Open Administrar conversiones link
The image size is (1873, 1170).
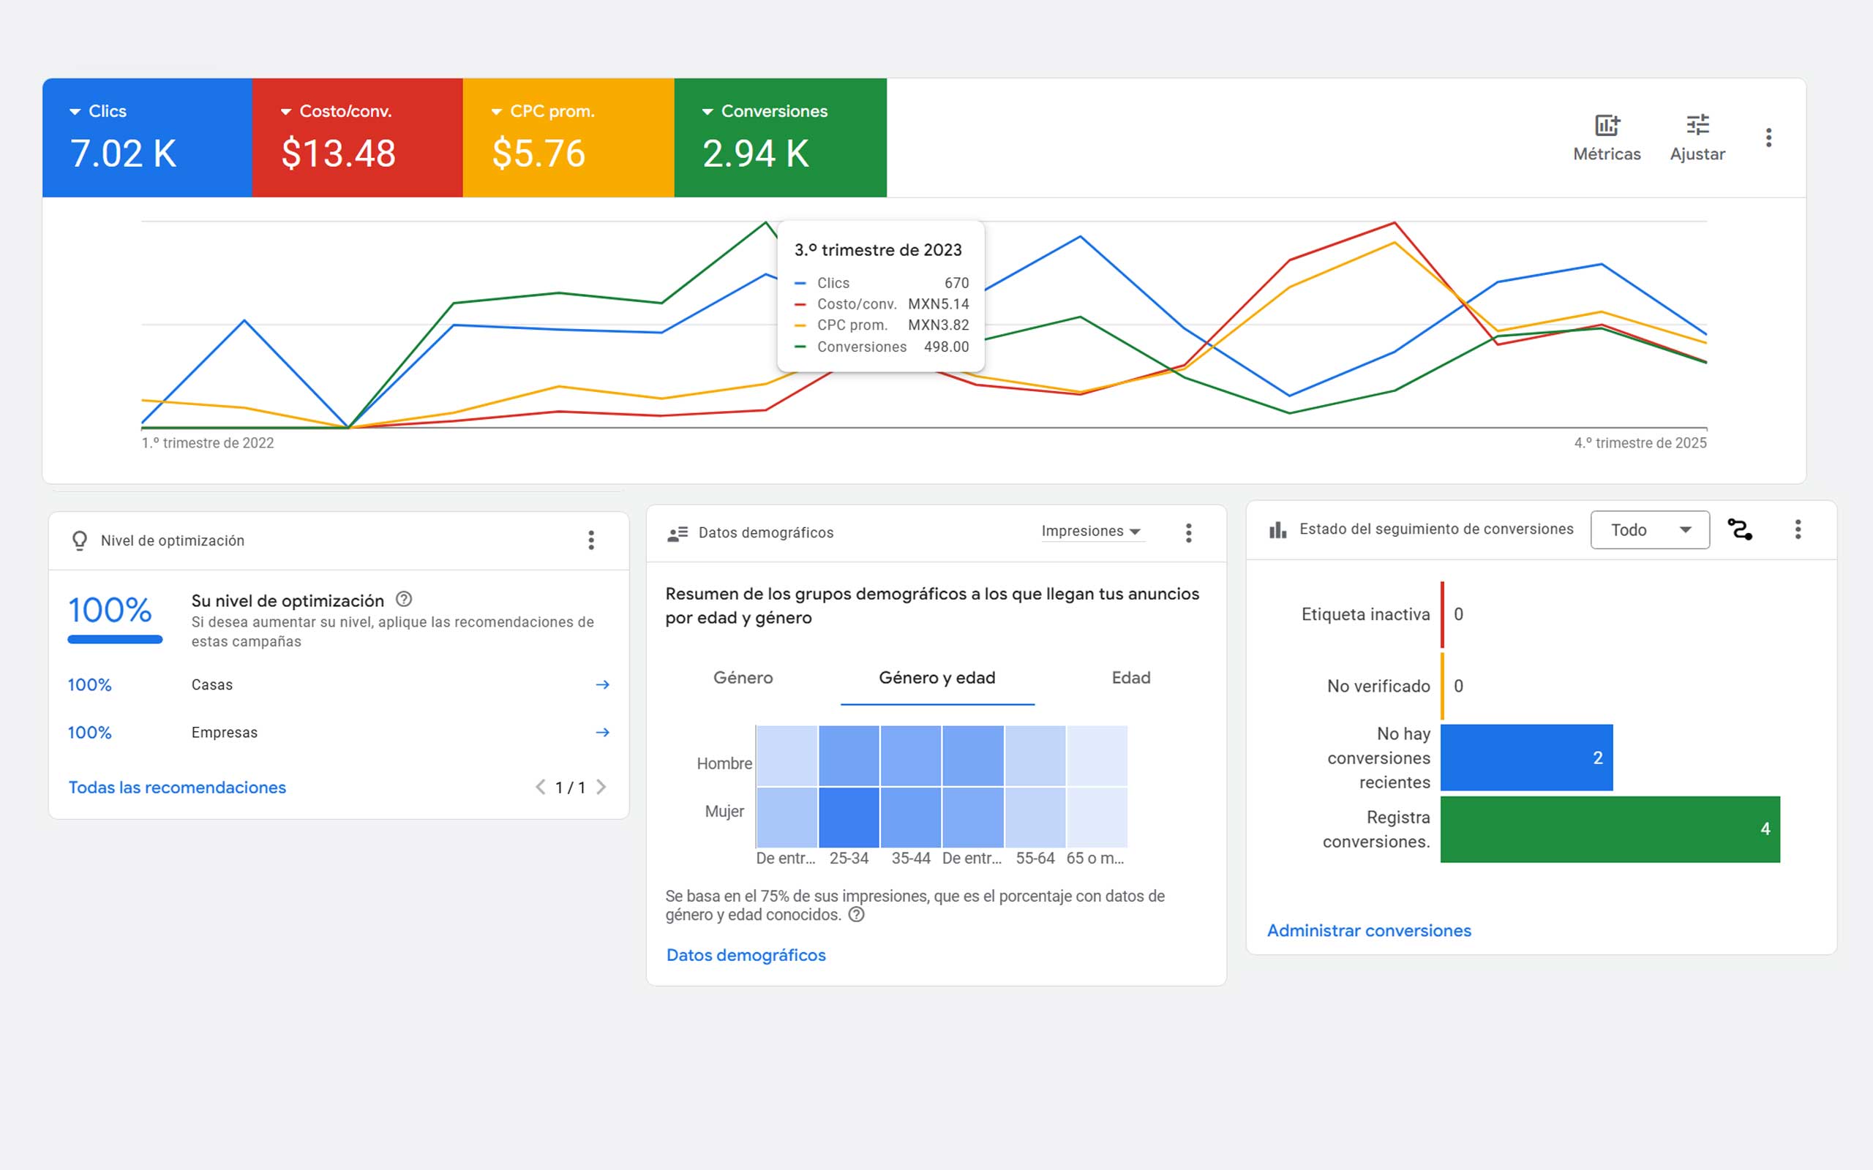coord(1368,930)
